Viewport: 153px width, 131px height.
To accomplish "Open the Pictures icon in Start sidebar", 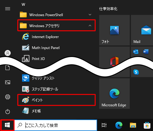I will [8, 82].
